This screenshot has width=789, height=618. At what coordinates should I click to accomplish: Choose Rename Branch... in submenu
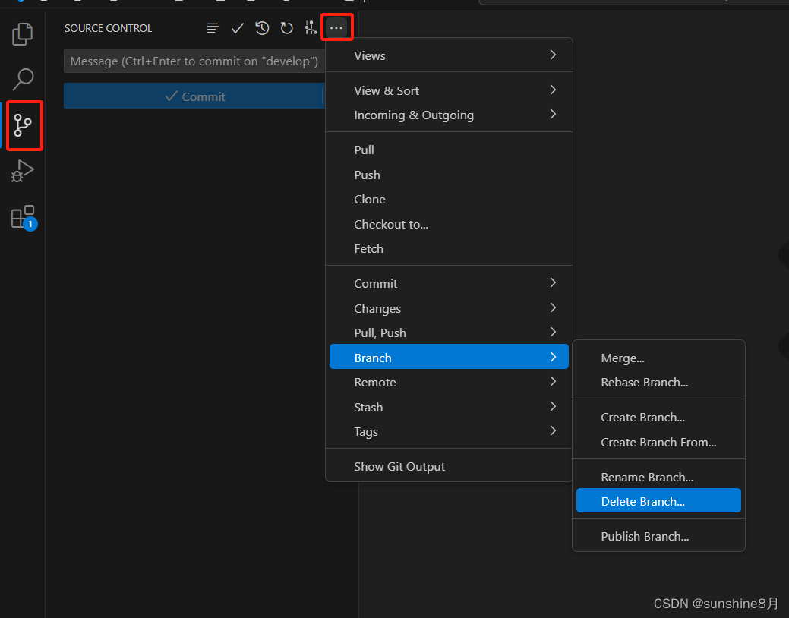tap(658, 477)
